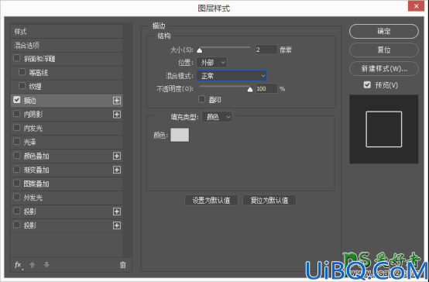429x282 pixels.
Task: Enable the 渐变叠加 checkbox
Action: 17,169
